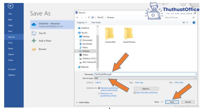Image resolution: width=202 pixels, height=109 pixels.
Task: Click the Options... button
Action: click(x=146, y=89)
